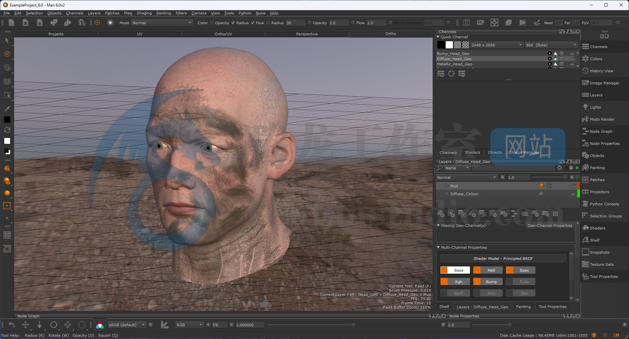Screen dimensions: 629x339
Task: Toggle checkbox before Flow 1.0 field
Action: (353, 23)
